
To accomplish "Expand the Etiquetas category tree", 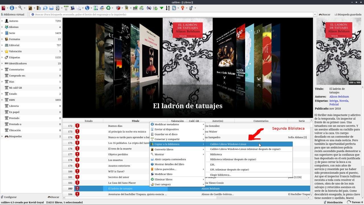I will (2, 58).
